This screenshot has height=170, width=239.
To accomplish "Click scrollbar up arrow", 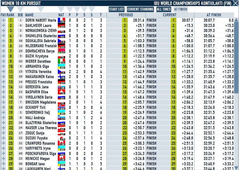I will coord(236,20).
